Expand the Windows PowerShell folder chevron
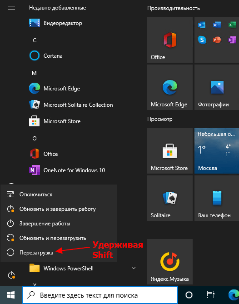The width and height of the screenshot is (239, 304). pyautogui.click(x=134, y=268)
